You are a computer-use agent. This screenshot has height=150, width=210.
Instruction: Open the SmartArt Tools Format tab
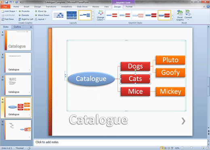129,6
